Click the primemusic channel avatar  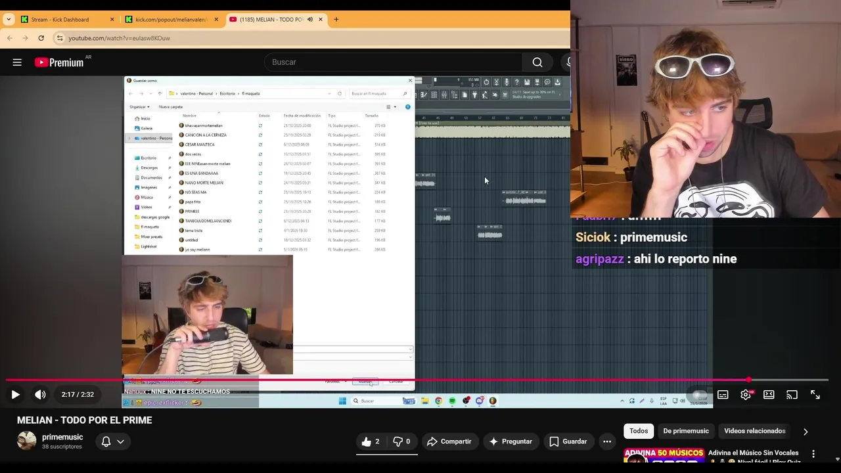26,441
